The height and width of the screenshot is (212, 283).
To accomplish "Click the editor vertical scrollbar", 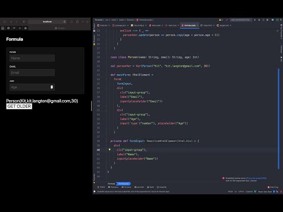I will click(x=278, y=118).
